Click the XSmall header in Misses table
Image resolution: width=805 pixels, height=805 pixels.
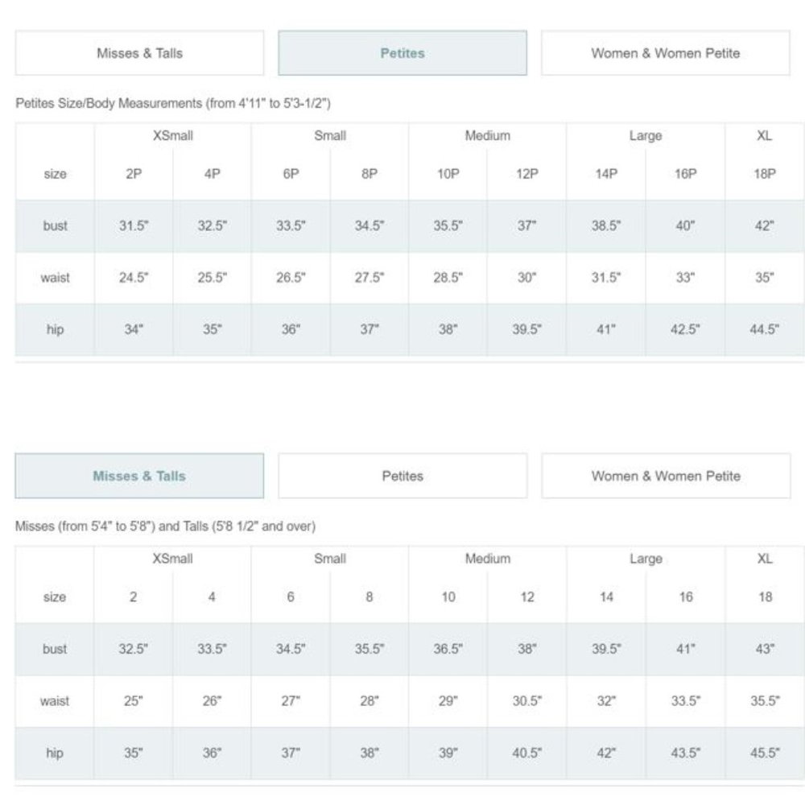pyautogui.click(x=172, y=559)
